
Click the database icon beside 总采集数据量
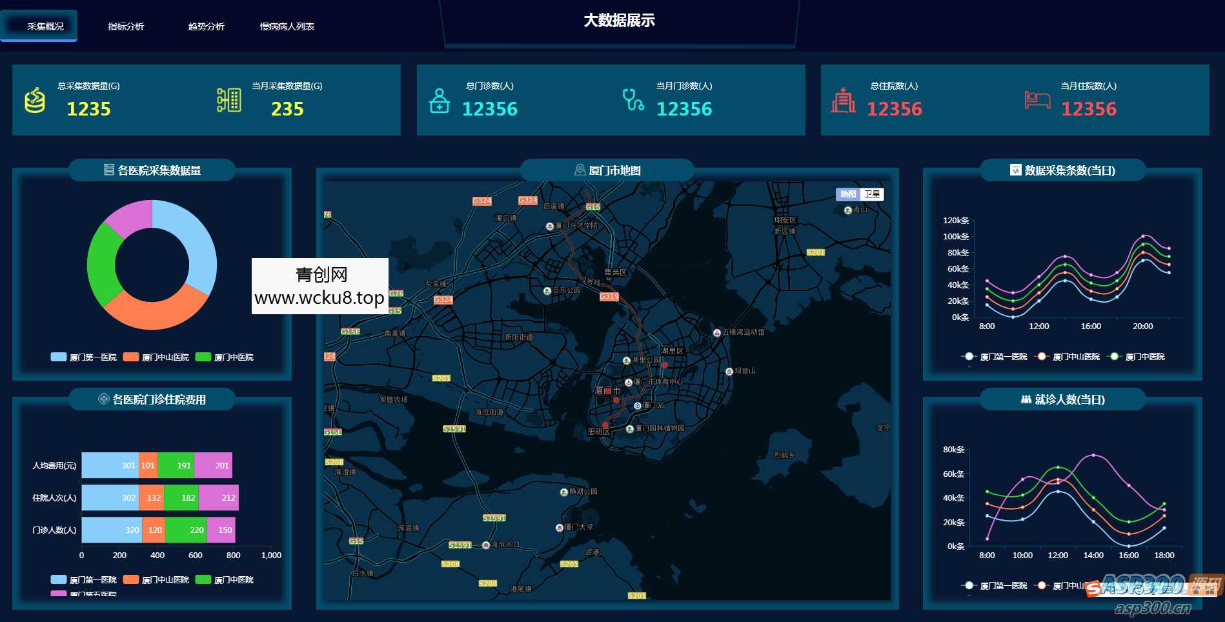tap(35, 100)
